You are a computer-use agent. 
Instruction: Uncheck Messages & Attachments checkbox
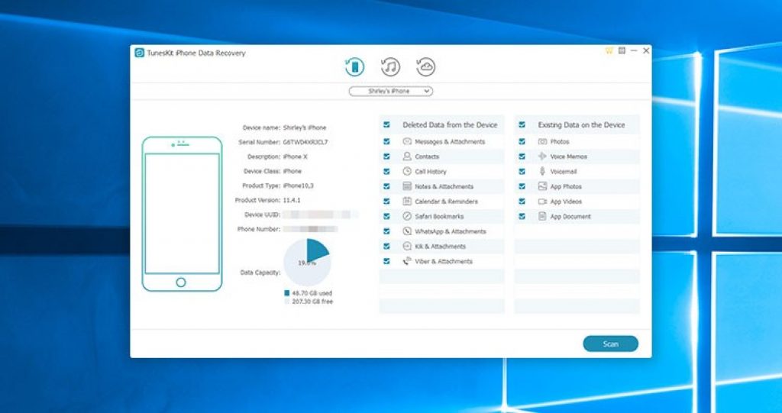386,142
